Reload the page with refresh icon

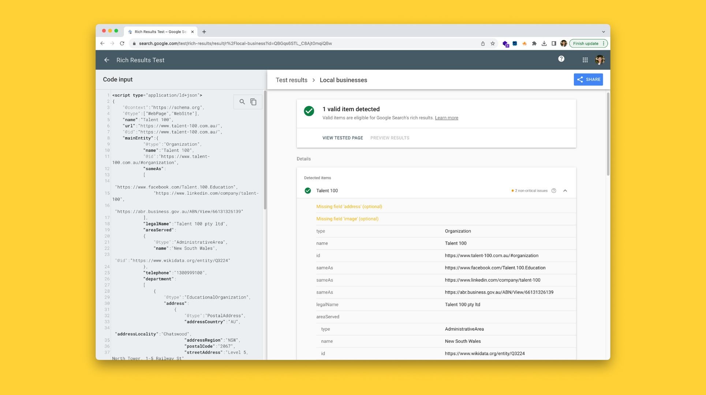pos(122,44)
